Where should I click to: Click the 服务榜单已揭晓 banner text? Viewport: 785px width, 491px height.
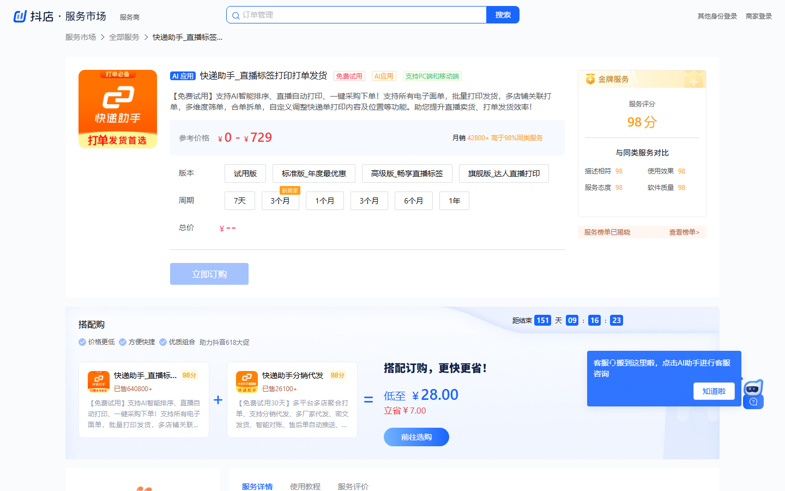tap(607, 232)
